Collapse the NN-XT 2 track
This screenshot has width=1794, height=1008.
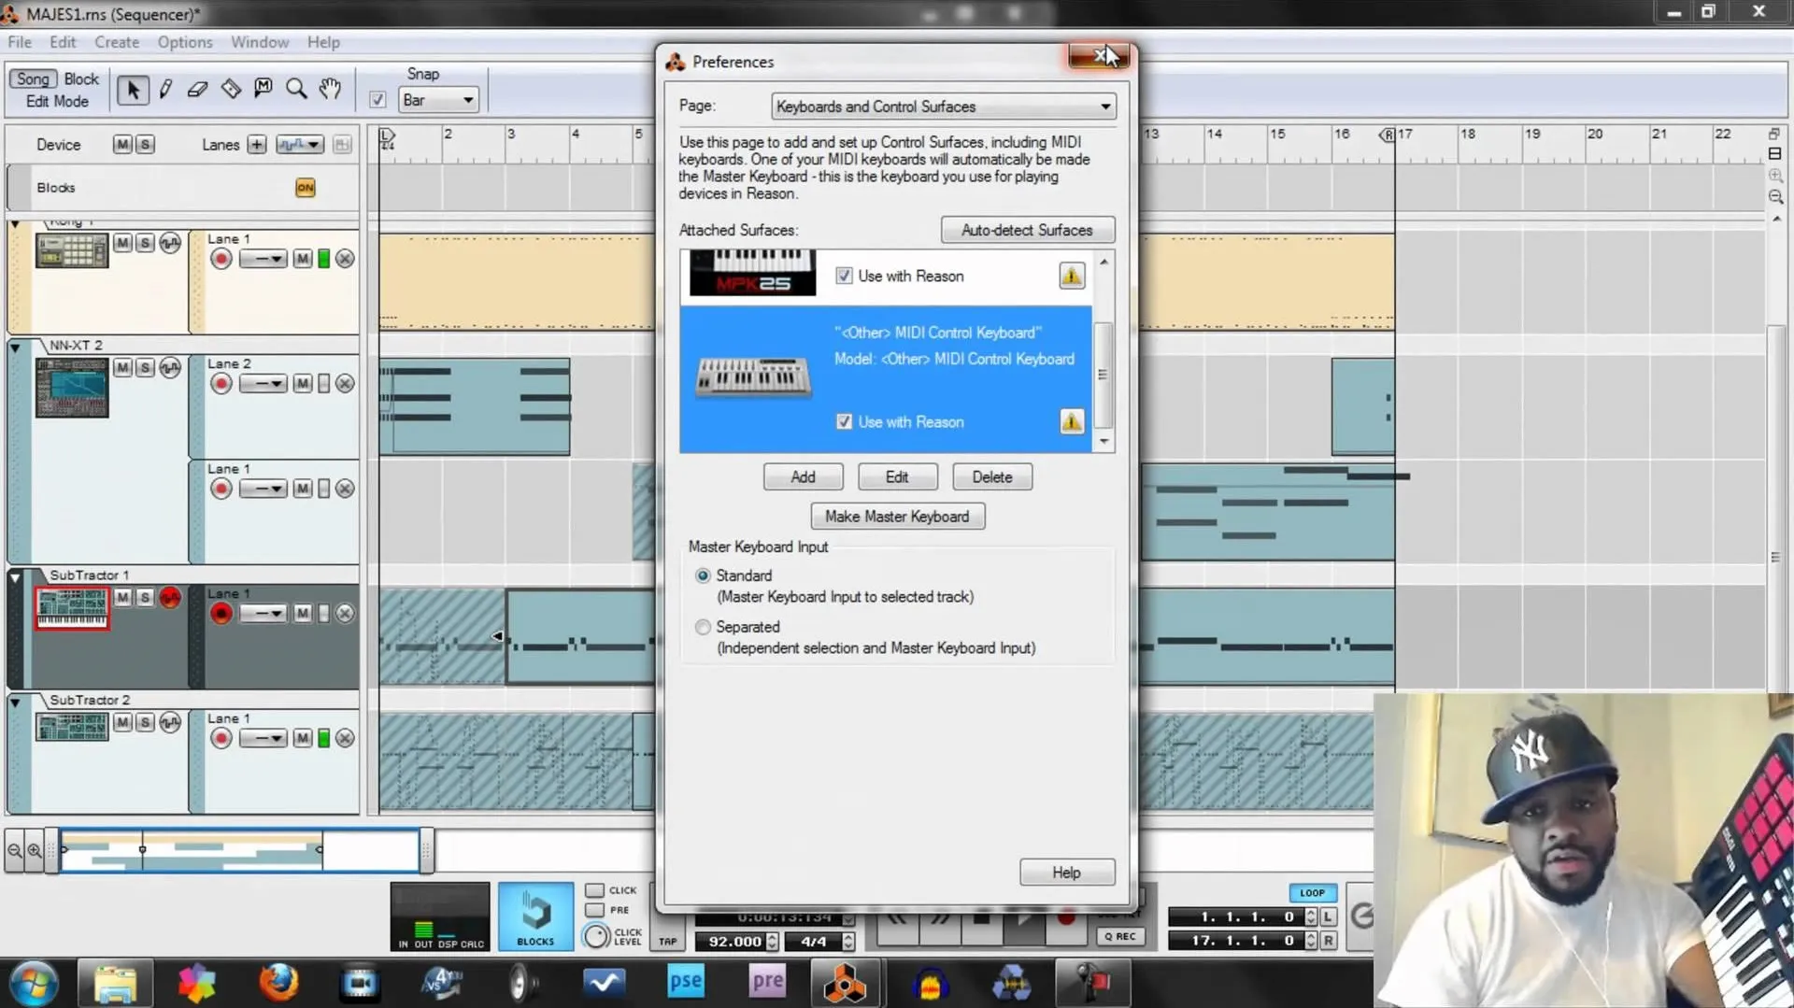[15, 347]
